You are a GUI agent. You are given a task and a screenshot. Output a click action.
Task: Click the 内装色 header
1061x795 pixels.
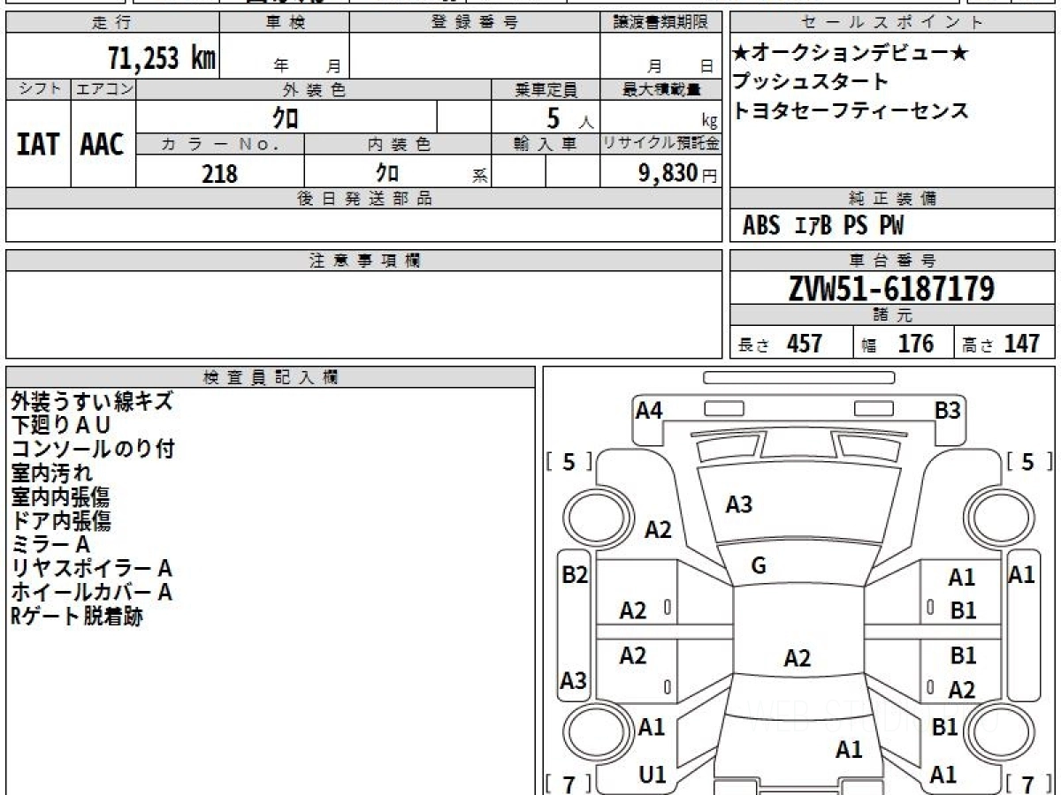coord(397,144)
